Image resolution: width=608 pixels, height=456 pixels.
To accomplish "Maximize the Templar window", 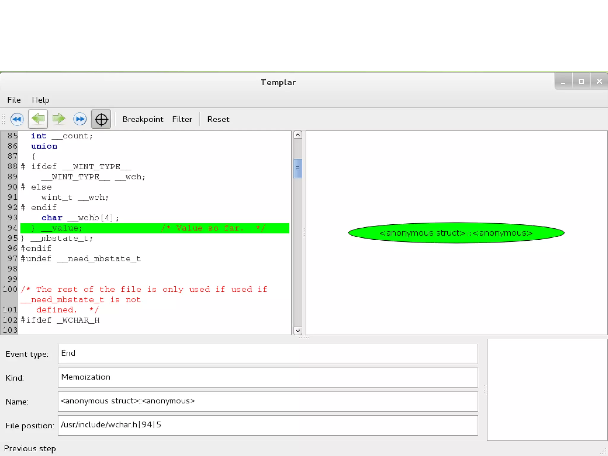I will [x=581, y=81].
